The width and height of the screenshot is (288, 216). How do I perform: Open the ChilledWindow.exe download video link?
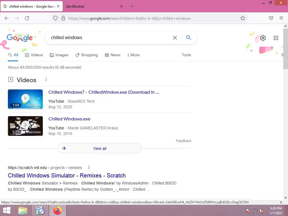click(103, 92)
